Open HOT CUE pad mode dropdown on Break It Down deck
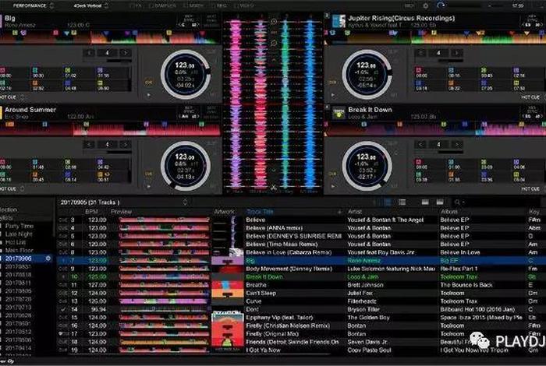 tap(533, 188)
